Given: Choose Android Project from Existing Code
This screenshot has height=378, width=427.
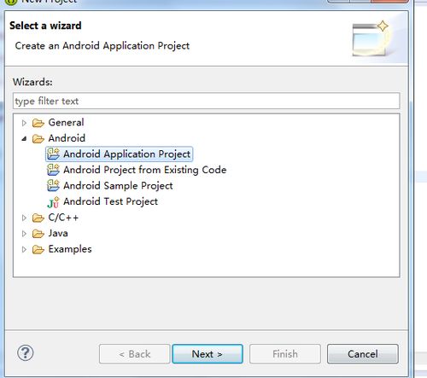Looking at the screenshot, I should (x=144, y=170).
